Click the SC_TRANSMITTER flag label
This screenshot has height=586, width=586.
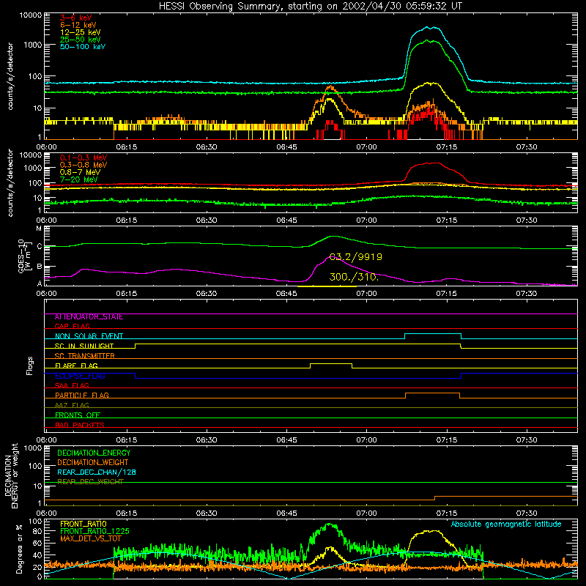(84, 355)
